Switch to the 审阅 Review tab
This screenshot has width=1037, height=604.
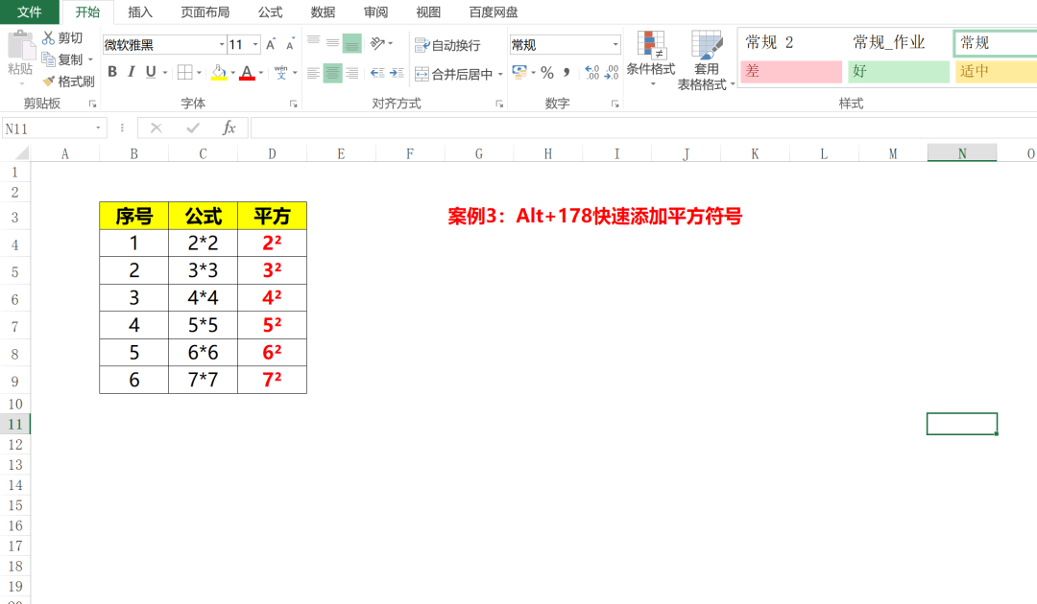click(x=375, y=12)
